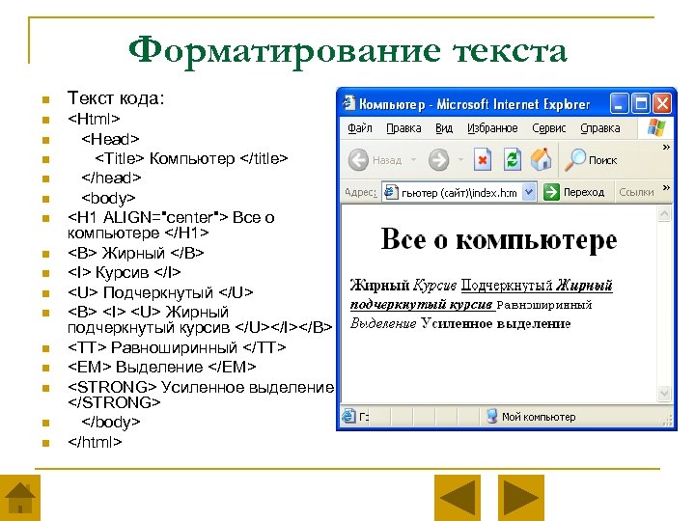Screen dimensions: 695x521
Task: Open the Home page house icon
Action: [x=542, y=159]
